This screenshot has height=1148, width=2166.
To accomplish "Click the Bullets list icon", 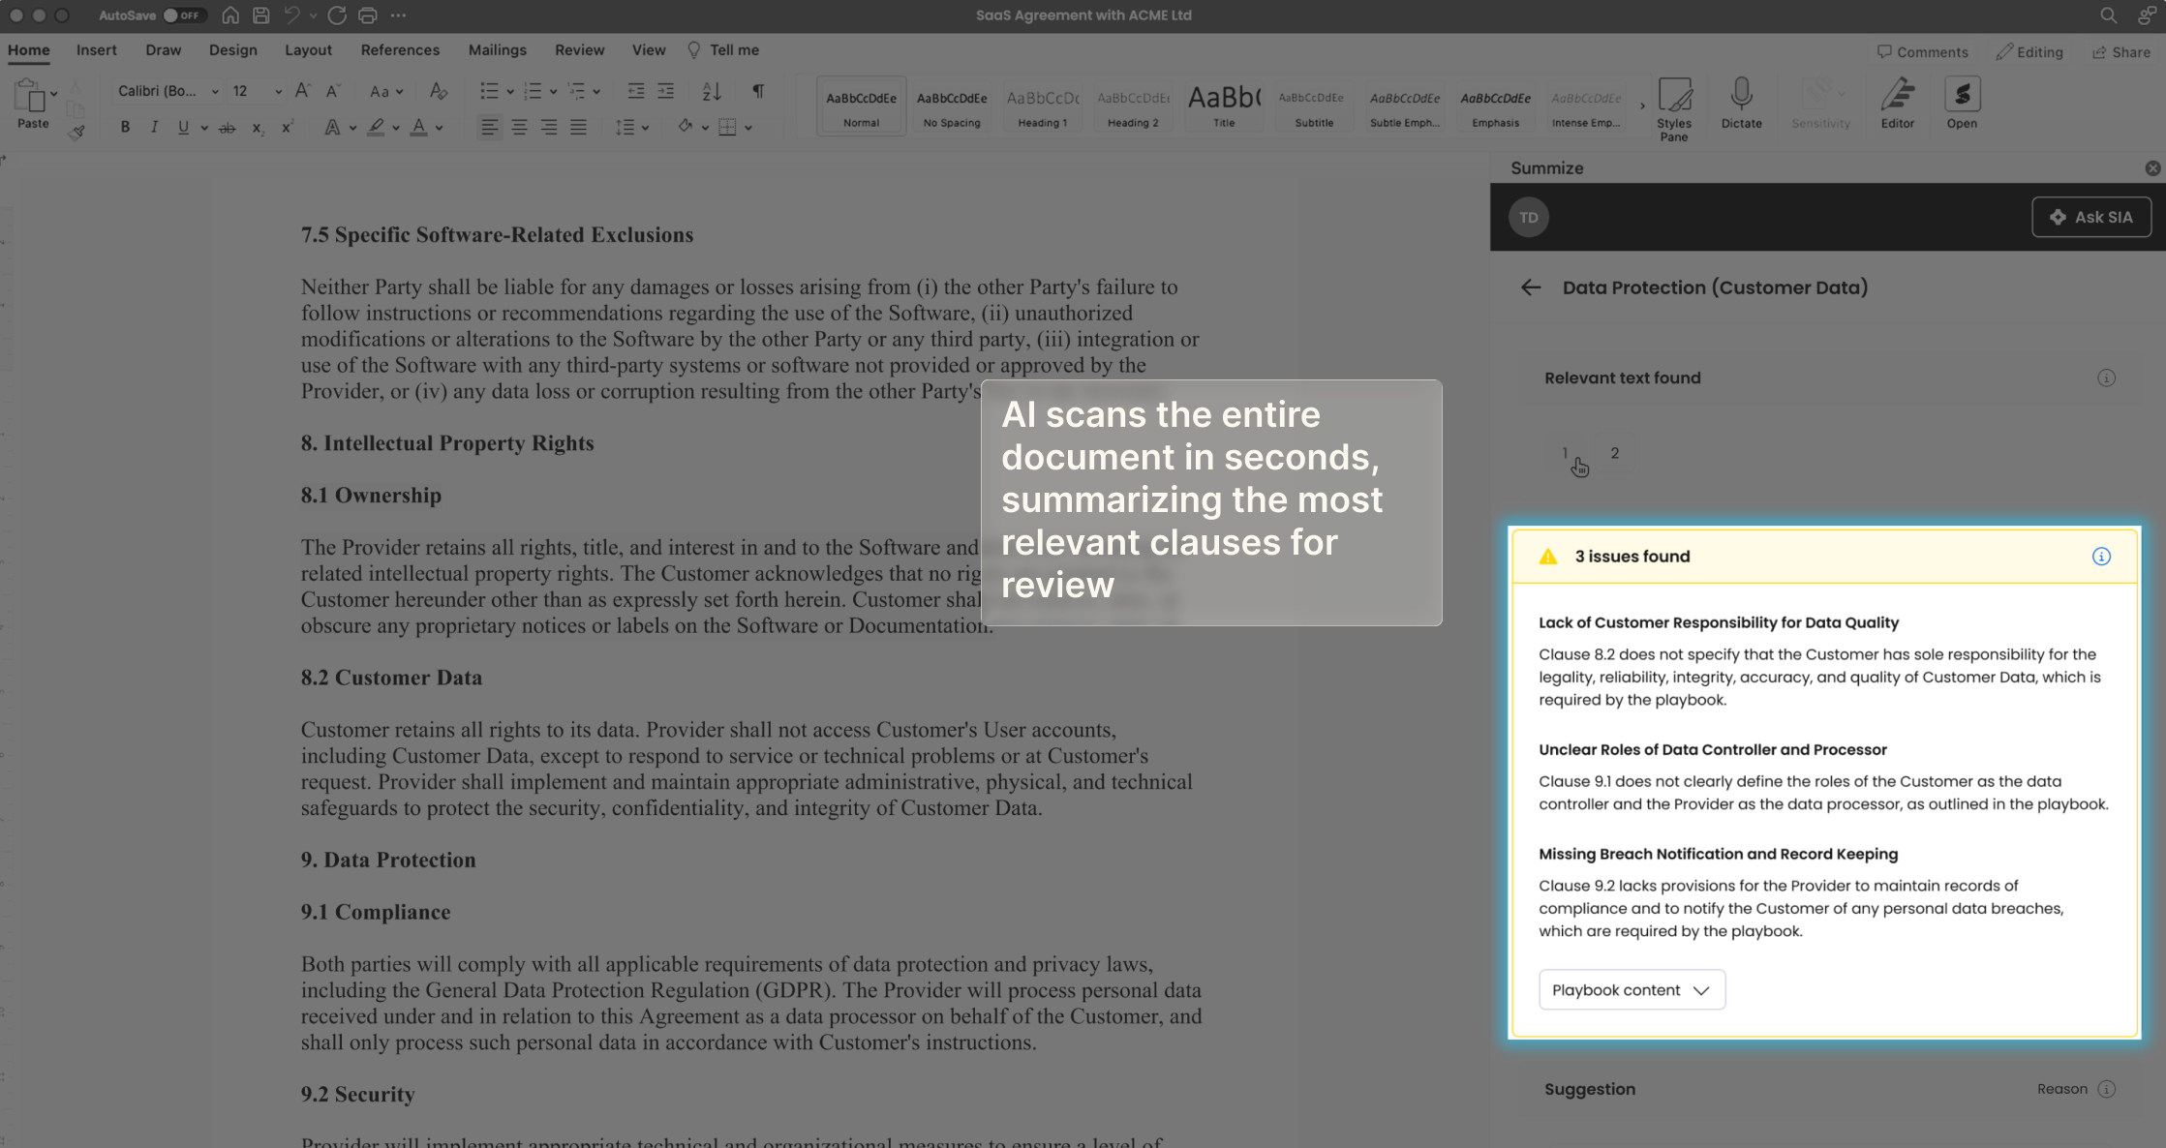I will coord(489,91).
